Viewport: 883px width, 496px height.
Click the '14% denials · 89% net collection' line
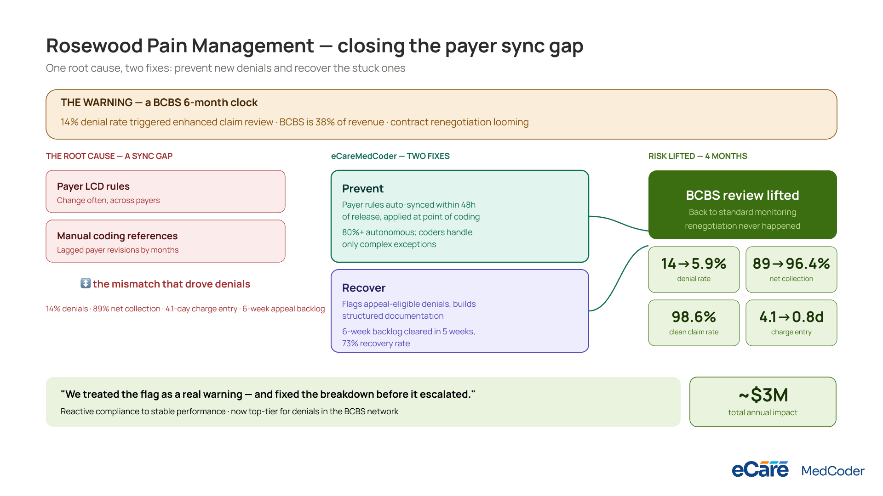(185, 309)
